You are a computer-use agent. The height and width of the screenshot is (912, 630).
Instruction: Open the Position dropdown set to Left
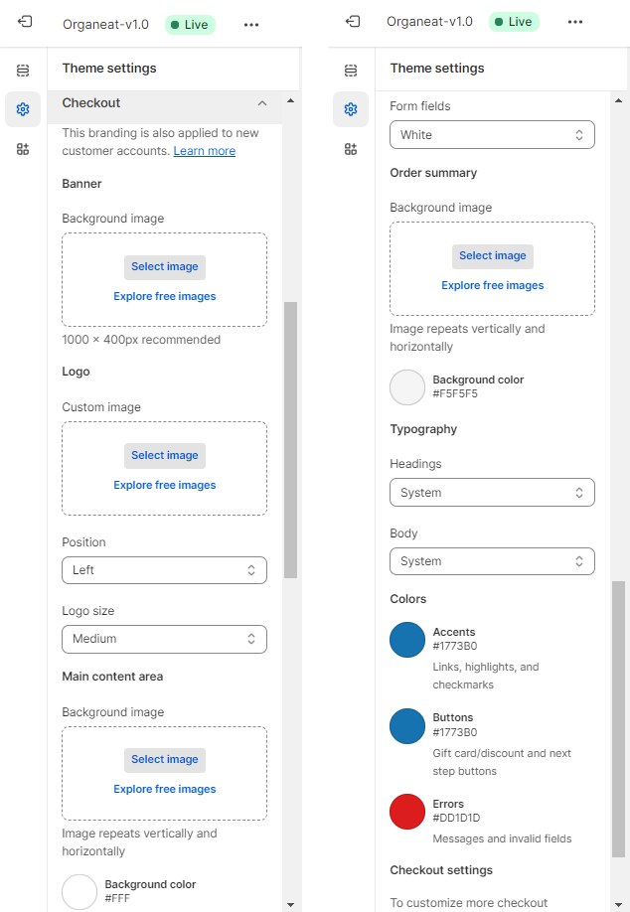(x=164, y=570)
